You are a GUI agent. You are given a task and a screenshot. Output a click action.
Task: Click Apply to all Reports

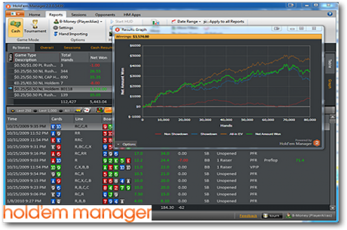click(224, 22)
